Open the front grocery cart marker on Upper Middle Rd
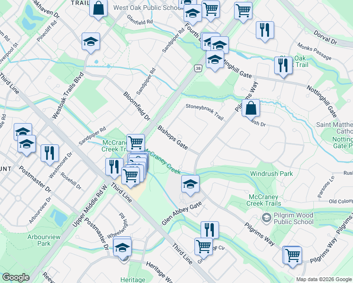Screen dimensions: 353x283 click(x=131, y=176)
